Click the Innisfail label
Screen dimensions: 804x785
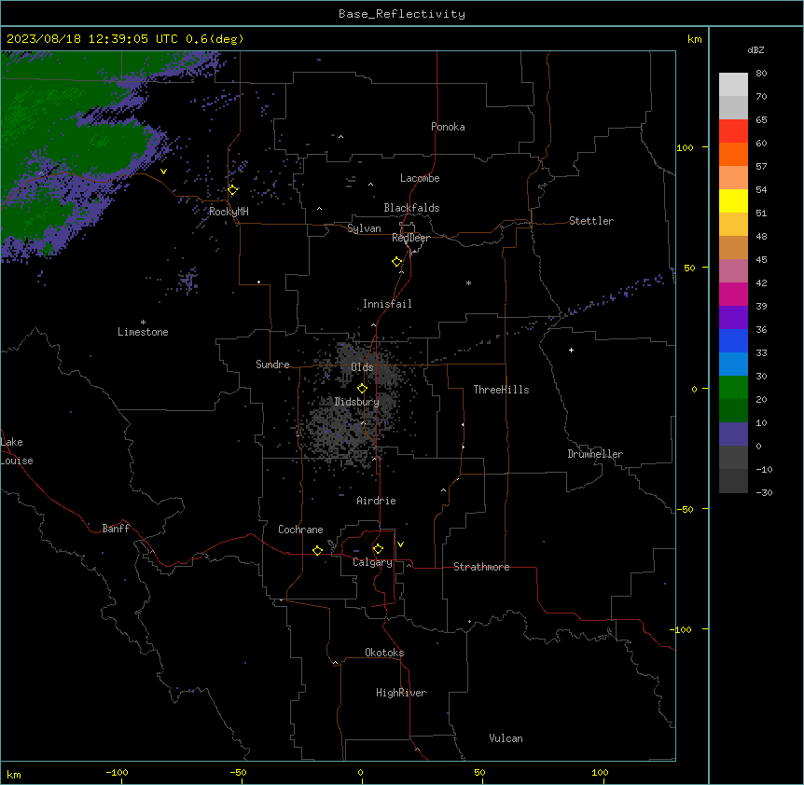(x=387, y=304)
